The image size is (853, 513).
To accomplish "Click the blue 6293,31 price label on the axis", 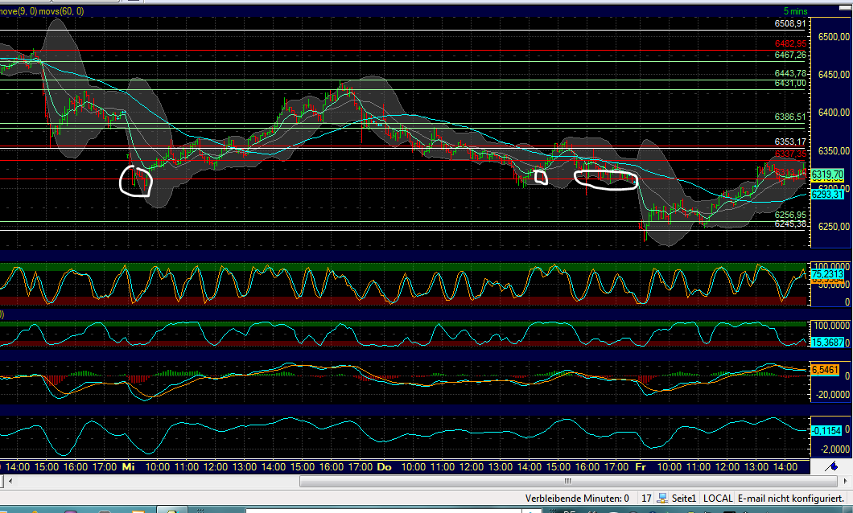I will coord(826,194).
